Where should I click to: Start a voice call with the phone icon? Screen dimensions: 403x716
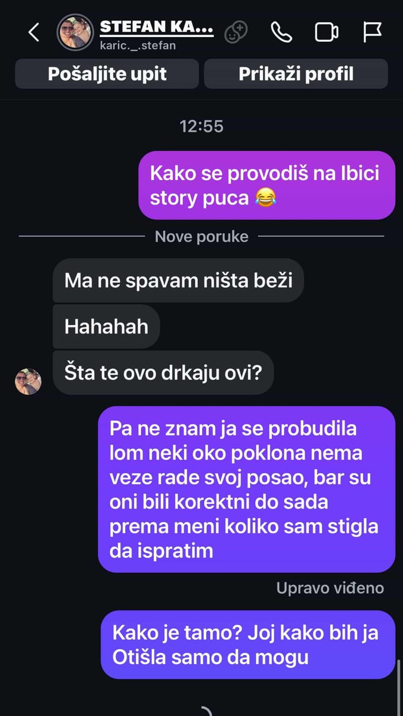pyautogui.click(x=281, y=32)
